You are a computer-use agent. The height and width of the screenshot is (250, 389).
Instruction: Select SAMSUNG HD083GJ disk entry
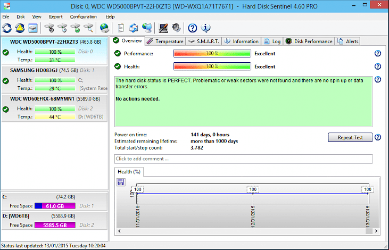click(x=54, y=79)
